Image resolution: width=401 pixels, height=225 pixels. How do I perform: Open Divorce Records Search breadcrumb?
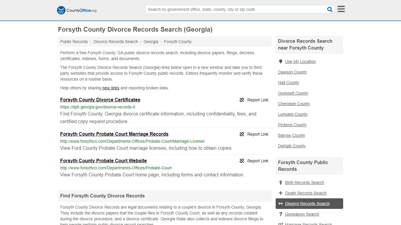[116, 42]
